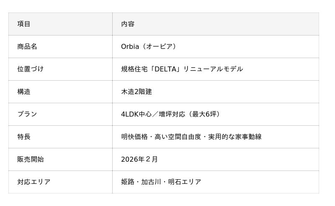Click the 項目 header cell
This screenshot has height=206, width=335.
point(24,24)
